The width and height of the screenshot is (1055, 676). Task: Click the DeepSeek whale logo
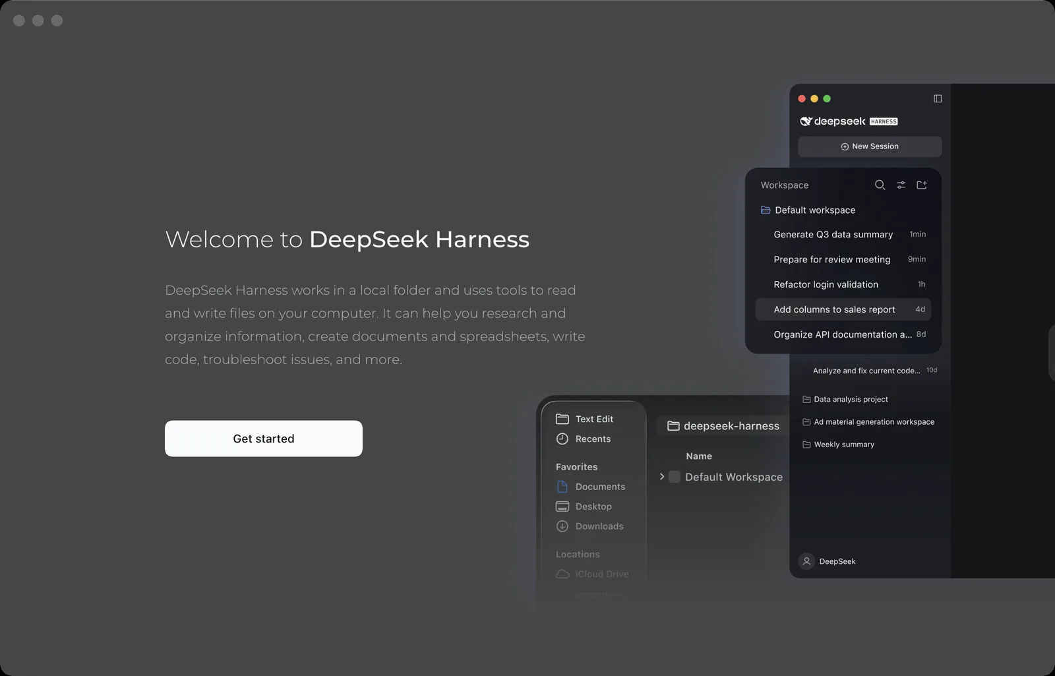tap(806, 121)
